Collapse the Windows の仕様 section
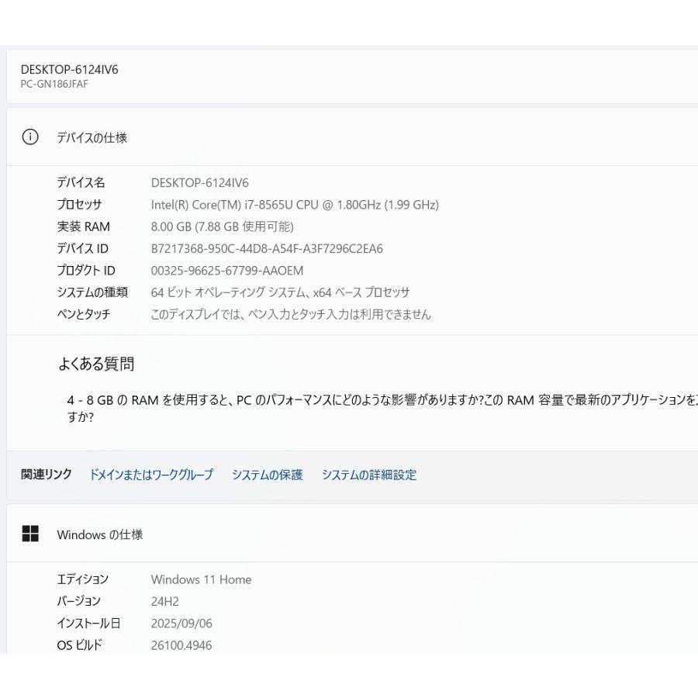The width and height of the screenshot is (698, 698). 99,534
